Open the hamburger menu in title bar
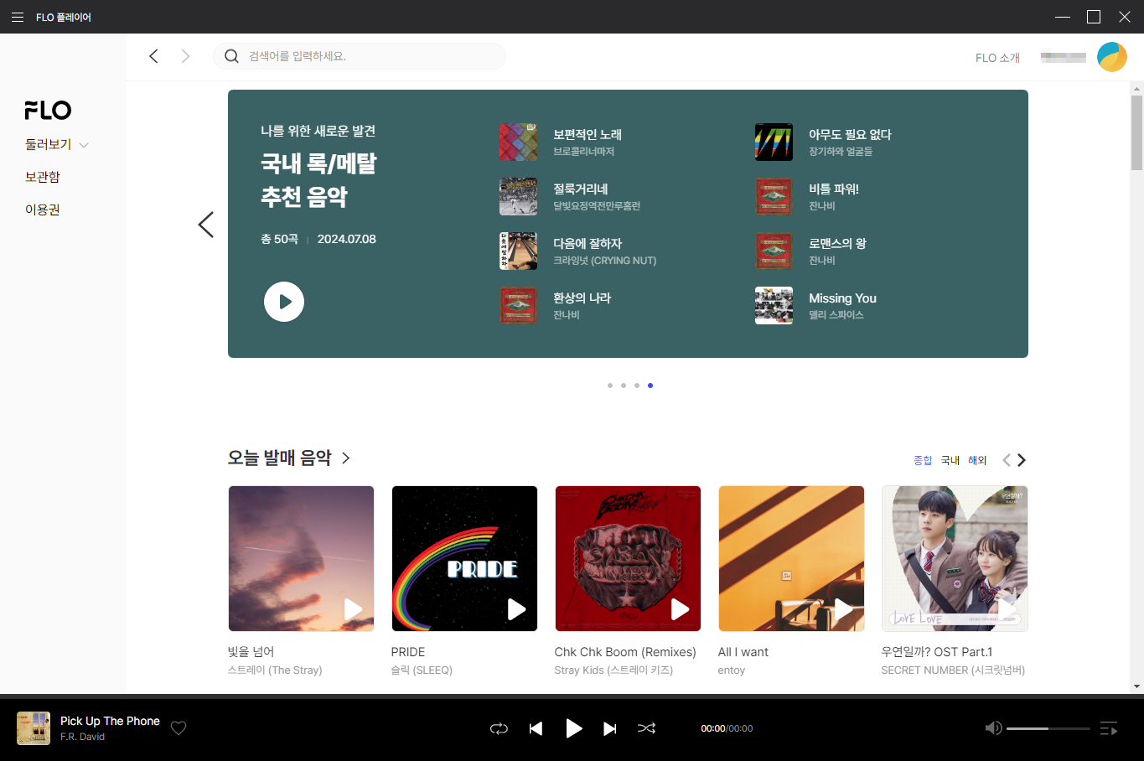 [18, 17]
